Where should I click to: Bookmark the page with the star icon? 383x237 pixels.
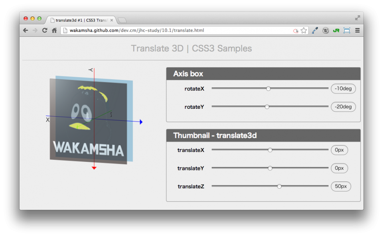click(x=304, y=30)
